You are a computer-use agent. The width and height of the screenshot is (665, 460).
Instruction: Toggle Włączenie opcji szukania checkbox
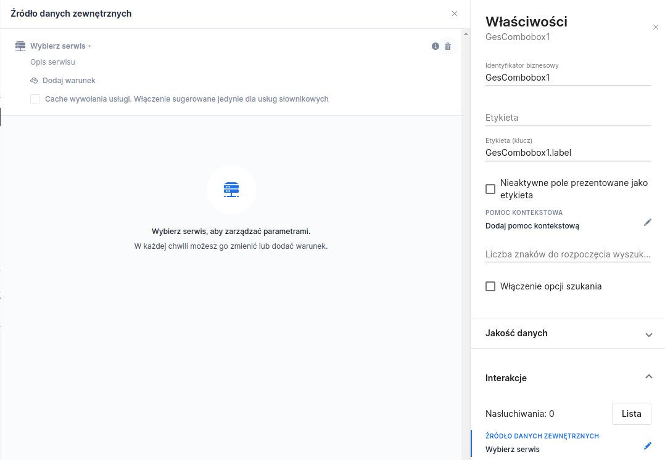pyautogui.click(x=490, y=286)
